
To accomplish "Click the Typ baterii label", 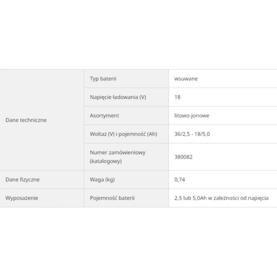I will (103, 79).
